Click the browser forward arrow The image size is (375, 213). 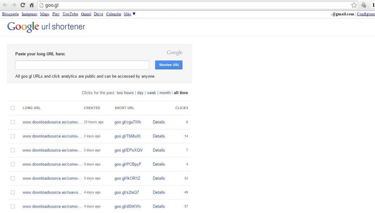(14, 5)
